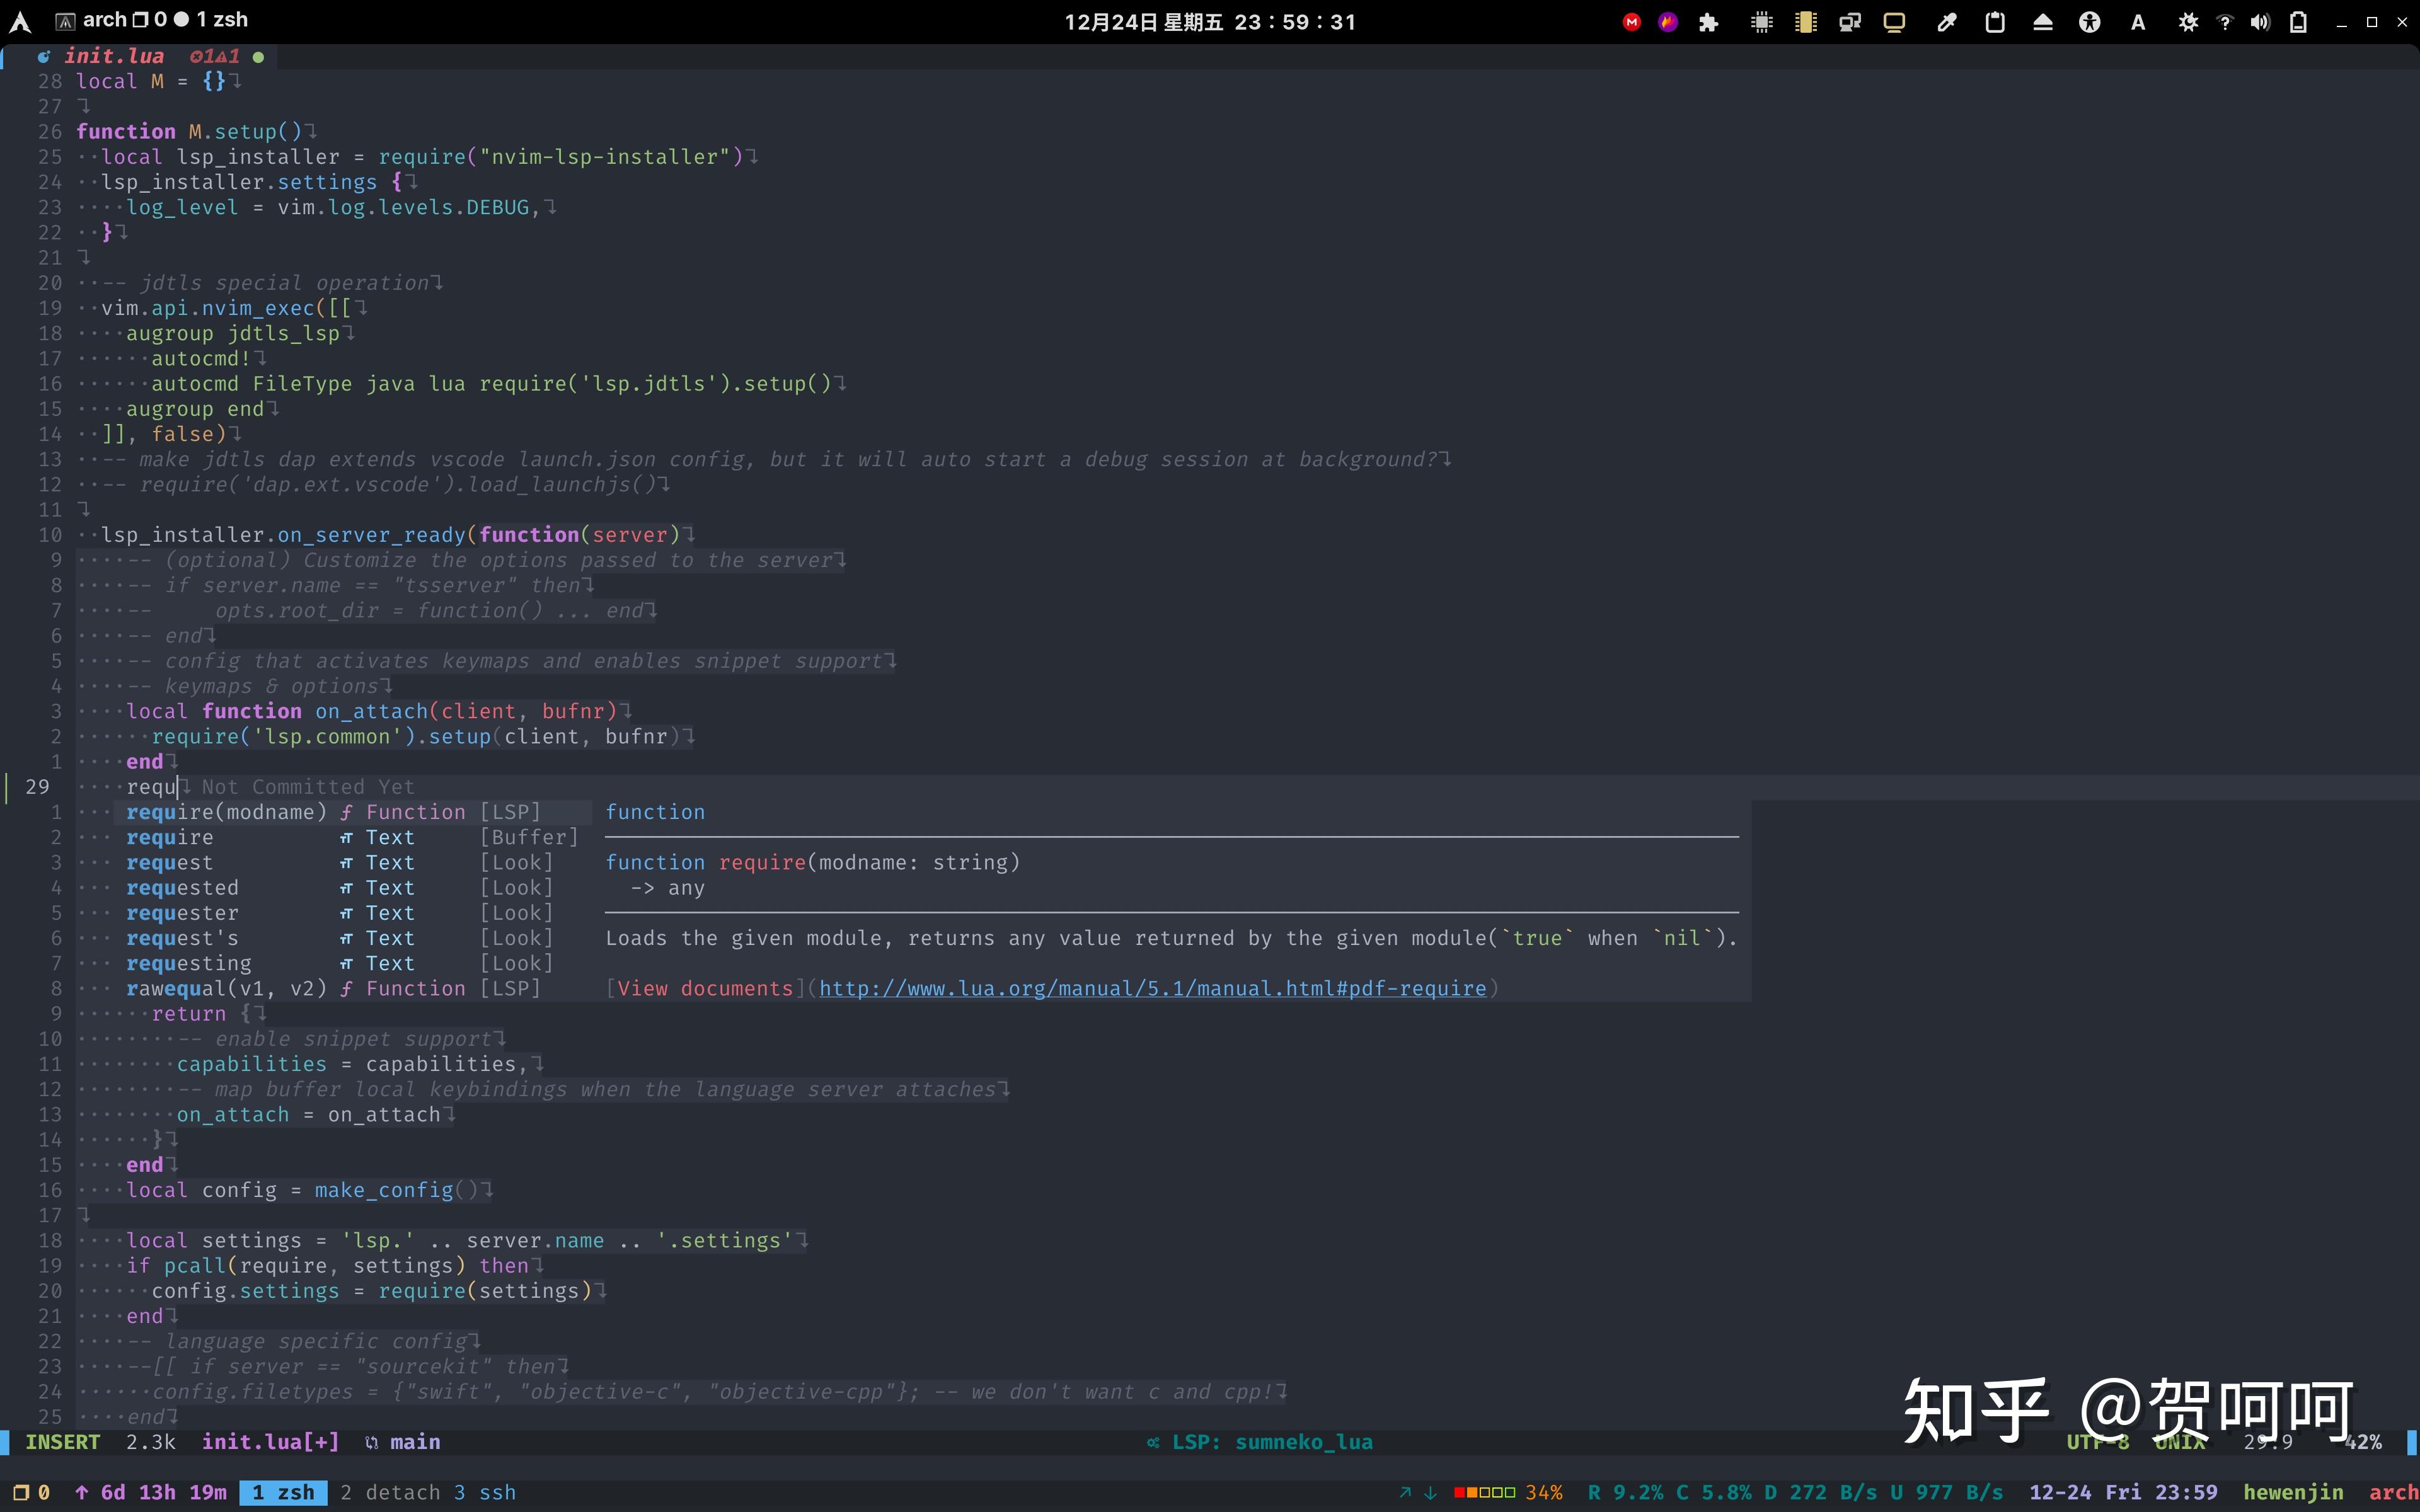Viewport: 2420px width, 1512px height.
Task: Select the requester completion entry
Action: tap(183, 912)
